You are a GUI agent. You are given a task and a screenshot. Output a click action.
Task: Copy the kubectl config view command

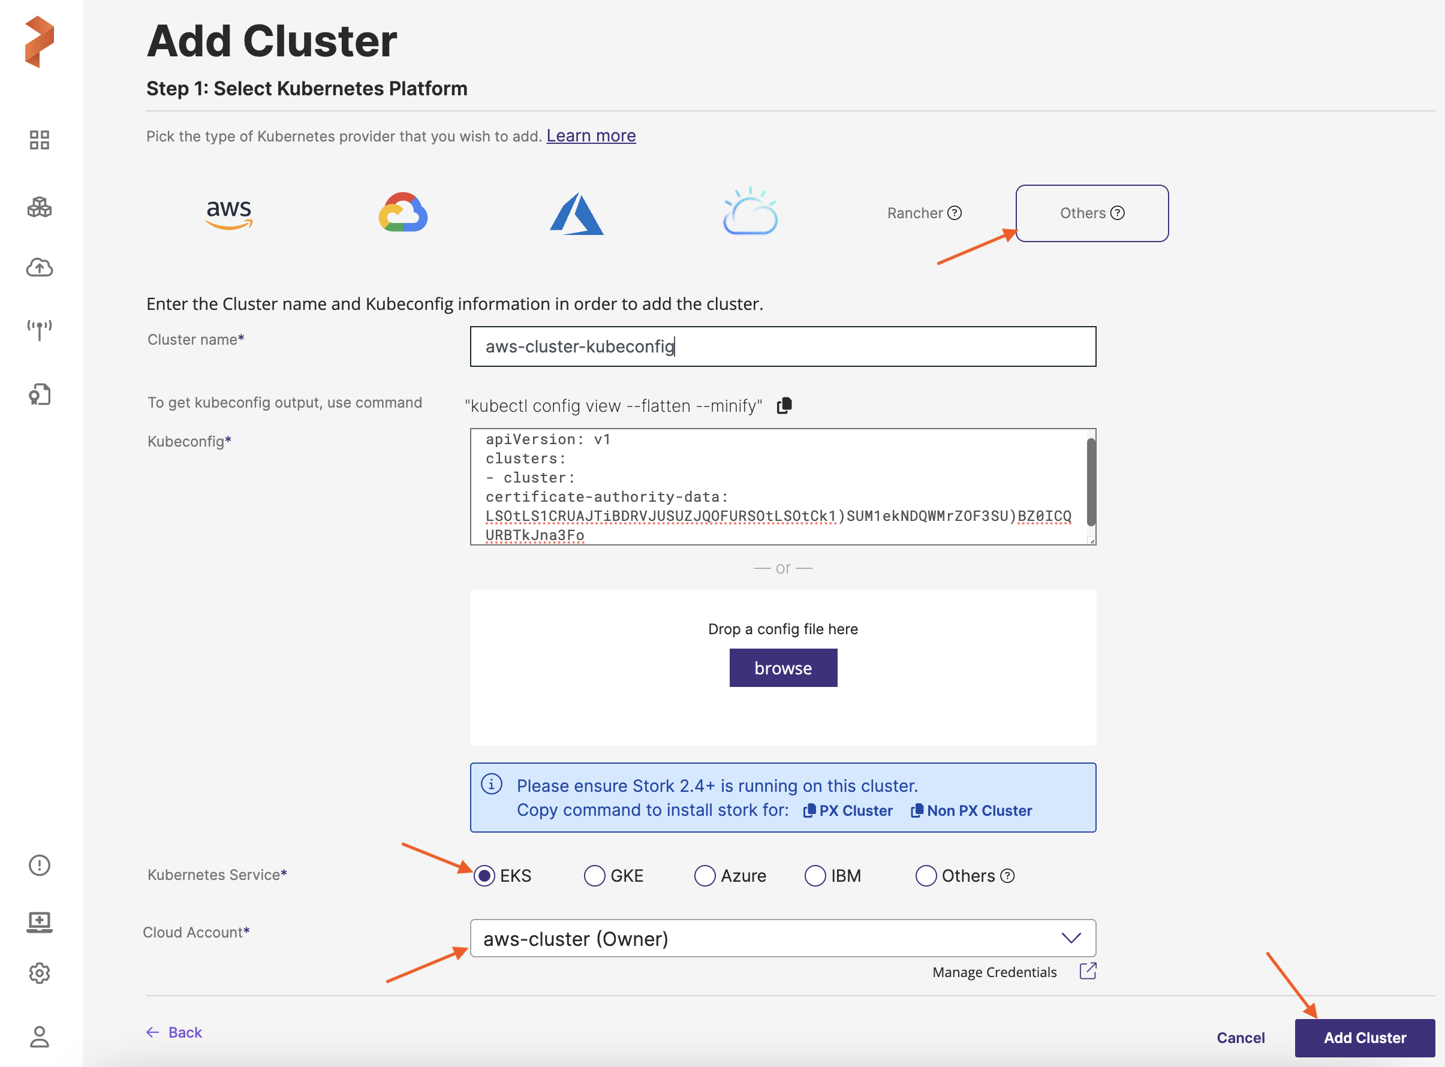point(784,406)
